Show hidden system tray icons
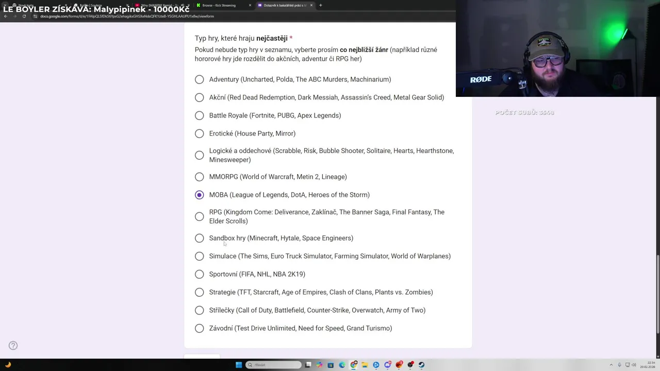660x371 pixels. [611, 365]
